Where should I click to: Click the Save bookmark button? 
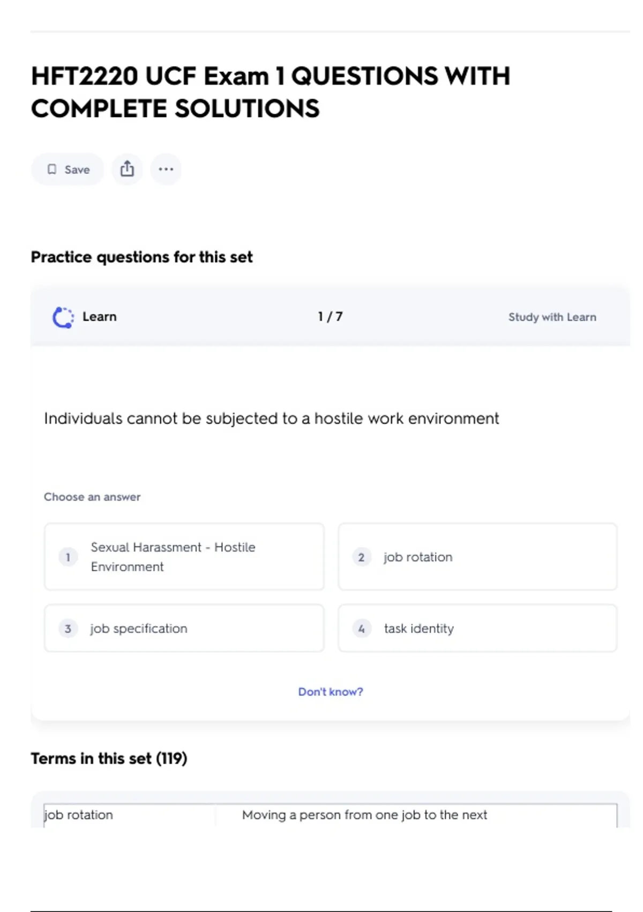[68, 170]
